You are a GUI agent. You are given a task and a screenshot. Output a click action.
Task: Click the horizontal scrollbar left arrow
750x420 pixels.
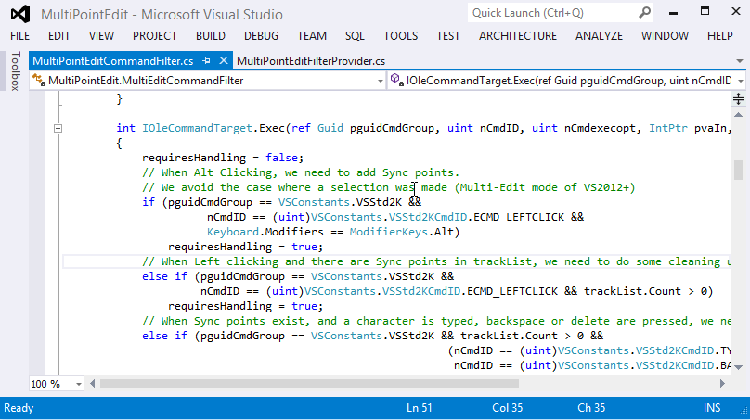[x=91, y=383]
